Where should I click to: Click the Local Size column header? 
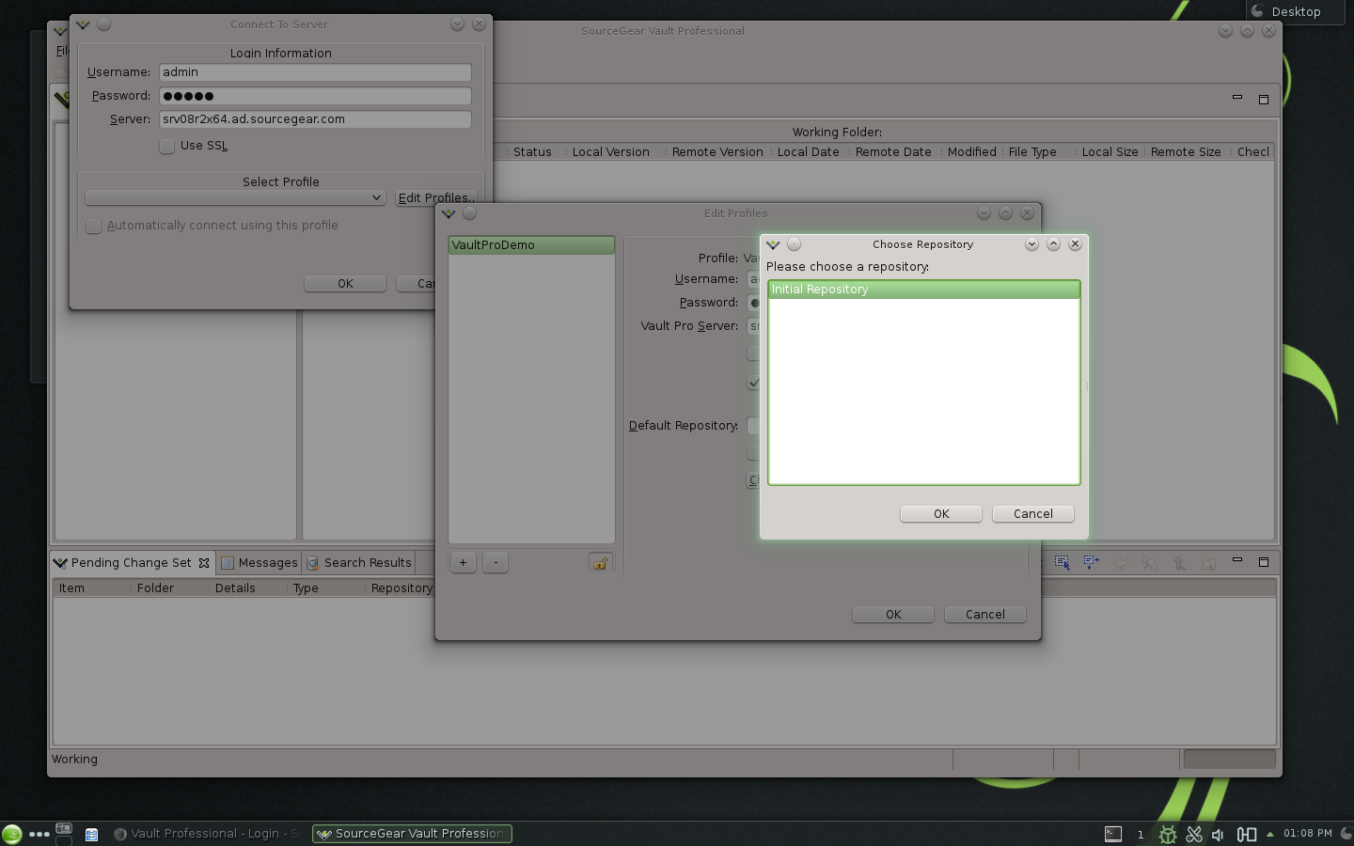[1110, 152]
